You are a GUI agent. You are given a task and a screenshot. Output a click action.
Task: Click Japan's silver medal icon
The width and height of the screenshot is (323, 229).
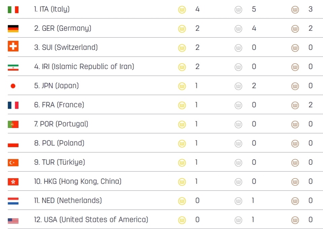(x=238, y=86)
